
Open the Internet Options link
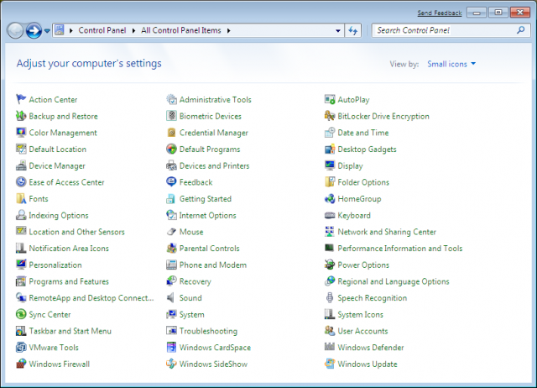207,215
